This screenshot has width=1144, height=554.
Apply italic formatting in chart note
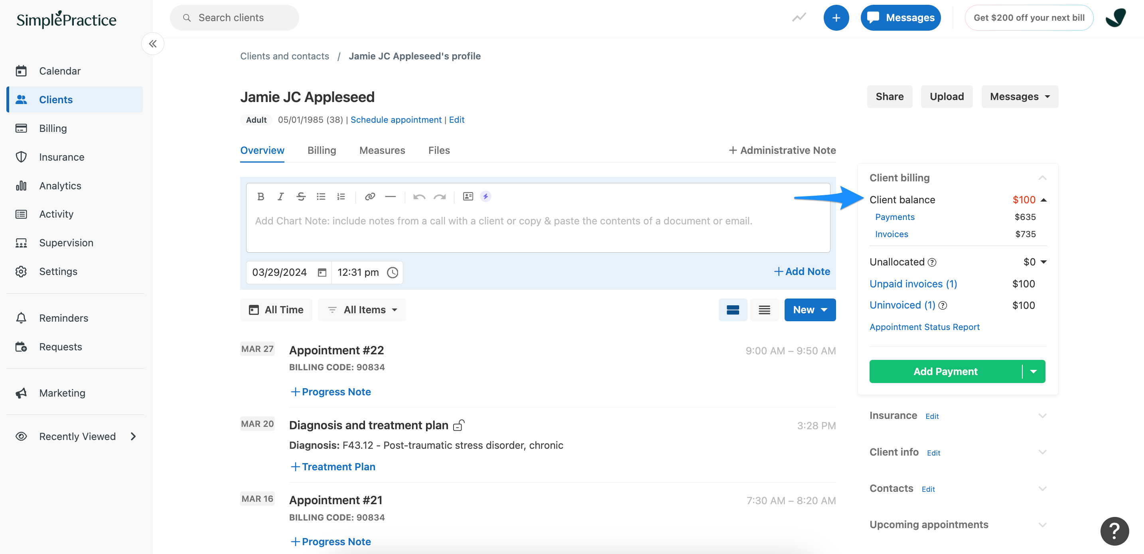280,196
